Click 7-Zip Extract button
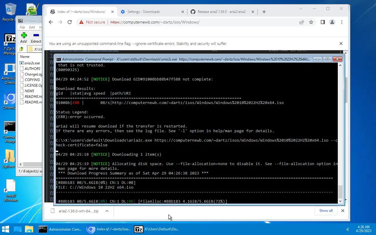The image size is (376, 235). coord(36,38)
